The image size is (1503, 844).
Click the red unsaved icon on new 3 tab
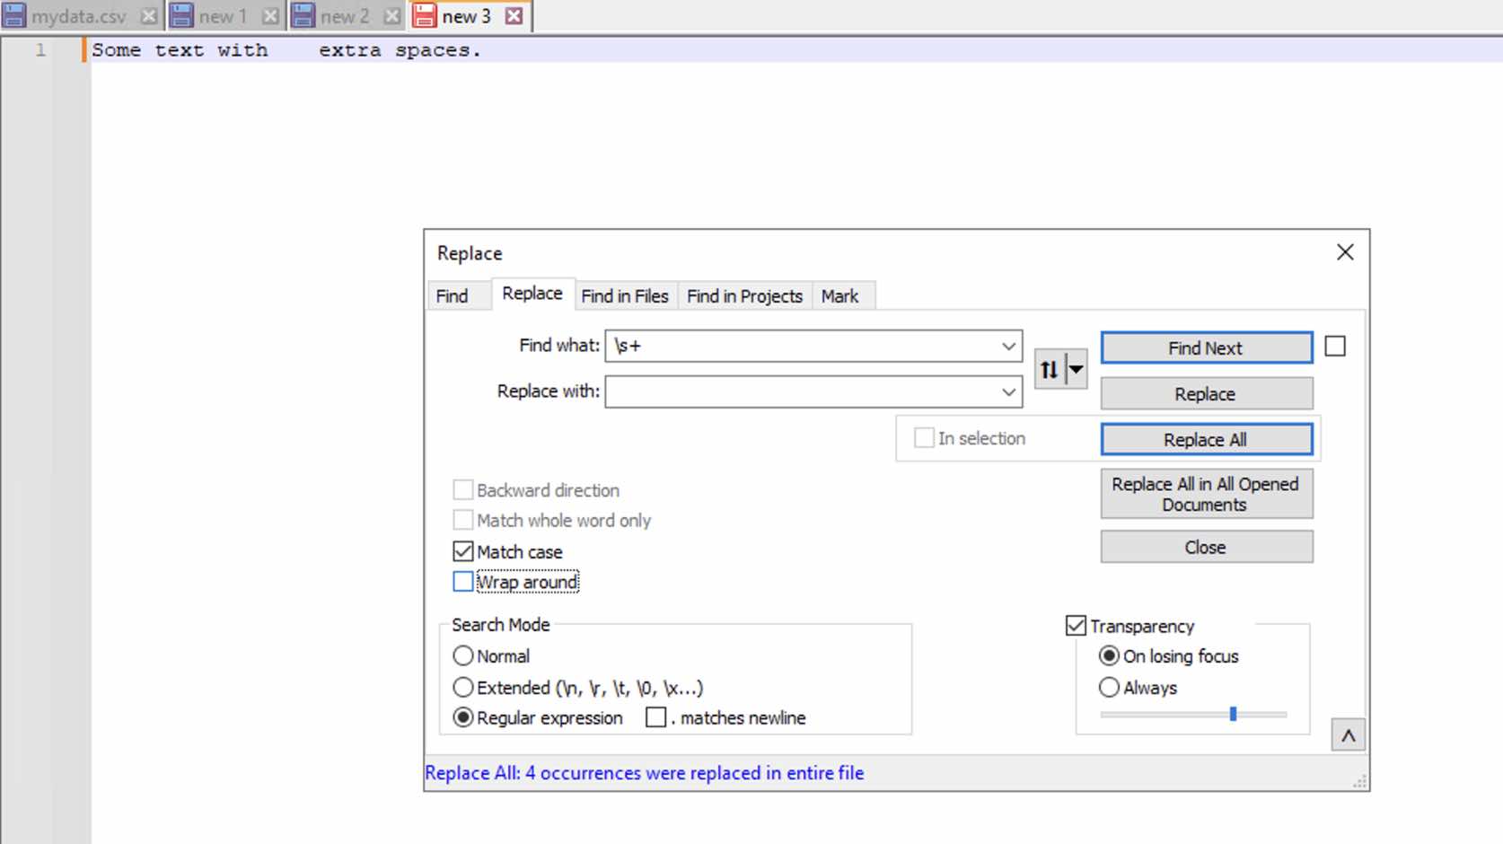coord(423,15)
